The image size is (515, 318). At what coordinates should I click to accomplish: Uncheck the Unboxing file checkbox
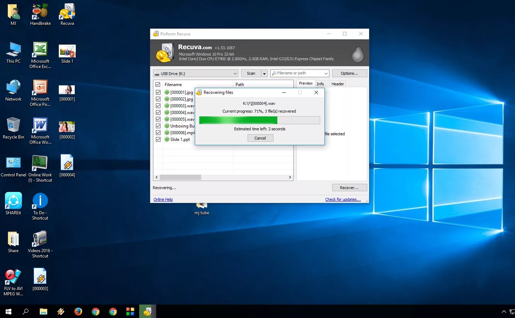pyautogui.click(x=158, y=126)
